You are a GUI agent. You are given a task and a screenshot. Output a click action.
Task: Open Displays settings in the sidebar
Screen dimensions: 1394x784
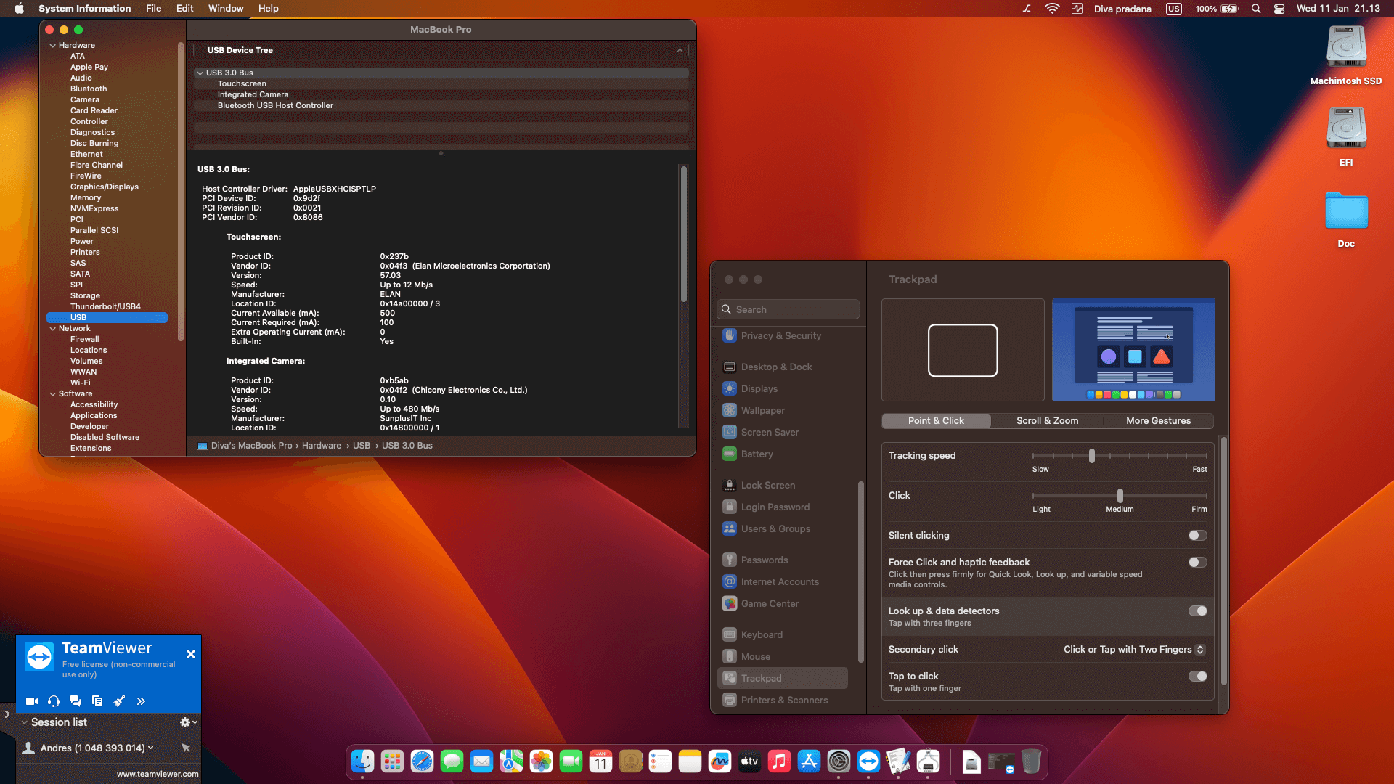(x=760, y=388)
